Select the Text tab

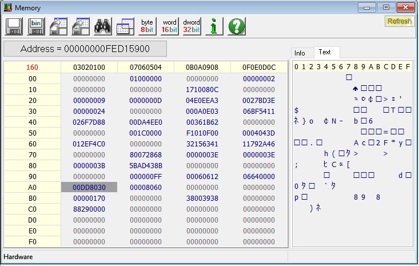[x=325, y=52]
